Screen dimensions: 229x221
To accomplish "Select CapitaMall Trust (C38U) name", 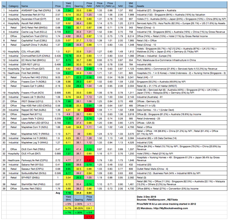I will pos(37,40).
